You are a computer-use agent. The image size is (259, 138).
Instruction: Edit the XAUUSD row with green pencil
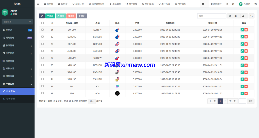242,79
